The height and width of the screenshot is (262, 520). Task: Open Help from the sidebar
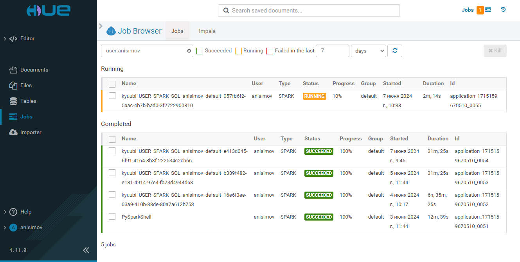pos(26,212)
